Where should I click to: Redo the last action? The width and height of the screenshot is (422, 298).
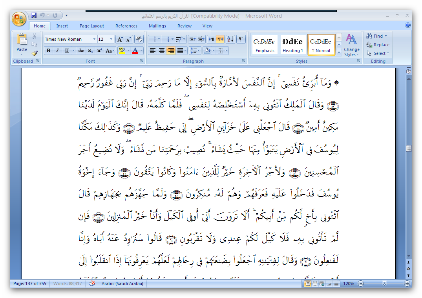click(55, 15)
